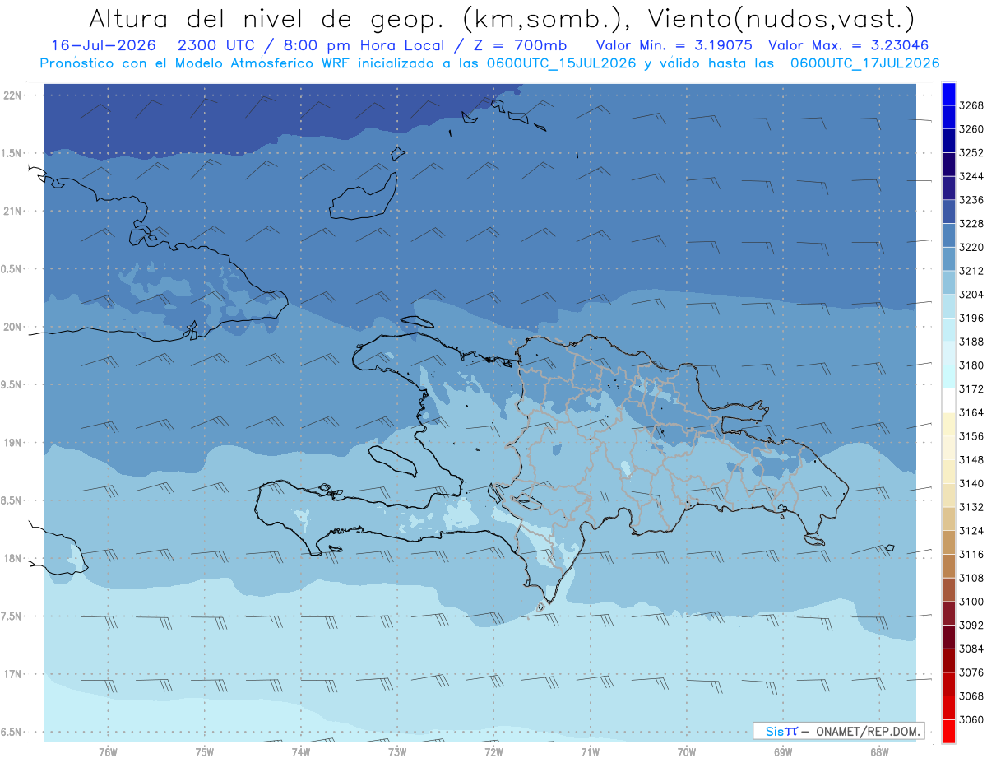The width and height of the screenshot is (987, 763).
Task: Click the '1.5N' latitude tick label
Action: coord(12,153)
